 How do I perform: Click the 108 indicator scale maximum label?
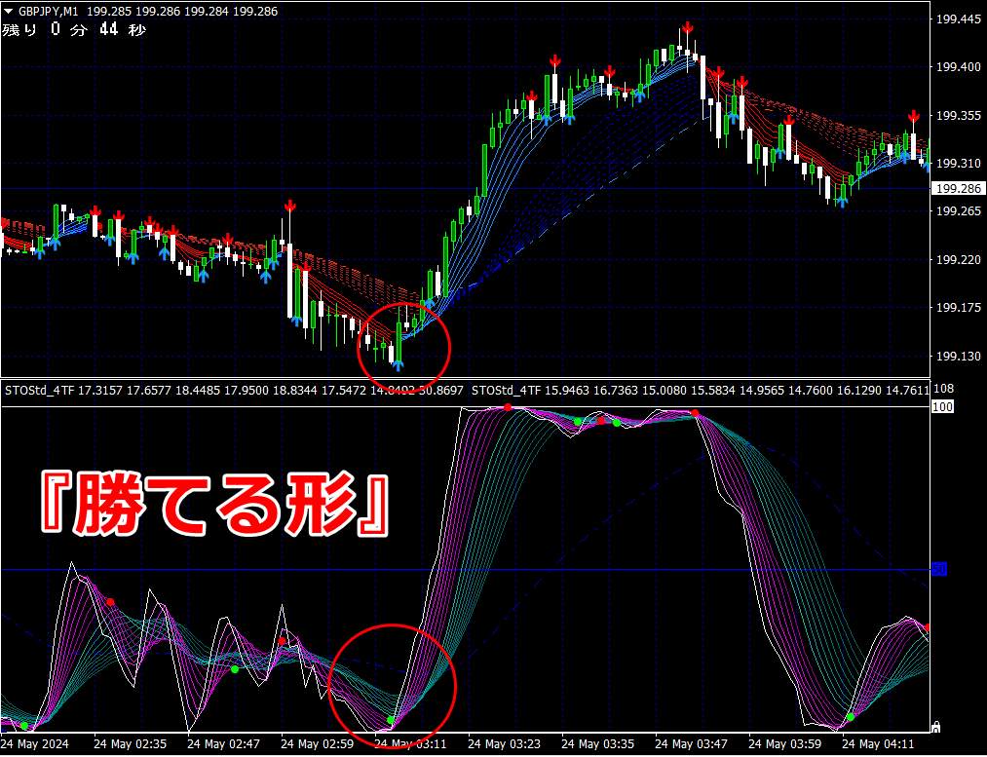[x=944, y=390]
